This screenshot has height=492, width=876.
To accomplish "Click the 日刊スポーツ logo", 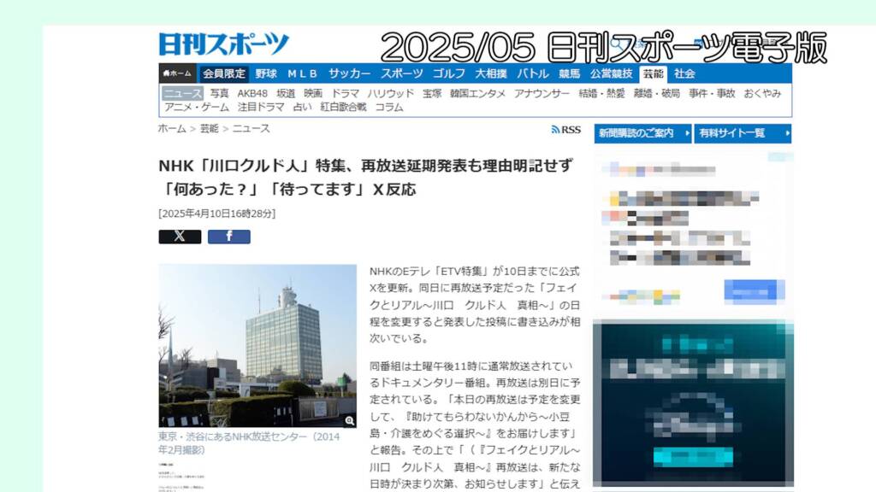I will [x=224, y=44].
